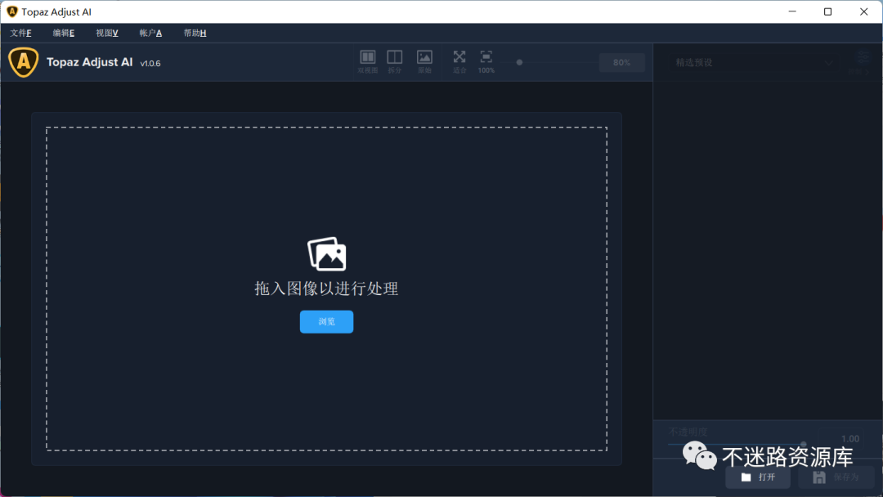This screenshot has width=883, height=497.
Task: Click the 浏览 browse button
Action: pyautogui.click(x=326, y=321)
